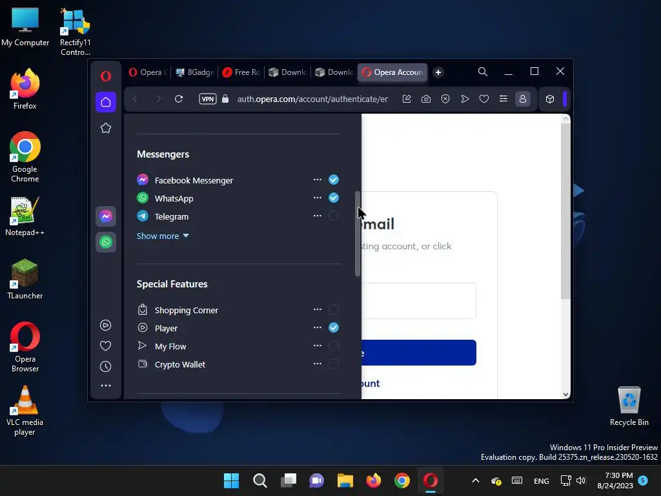
Task: Enable Shopping Corner in sidebar
Action: point(334,309)
